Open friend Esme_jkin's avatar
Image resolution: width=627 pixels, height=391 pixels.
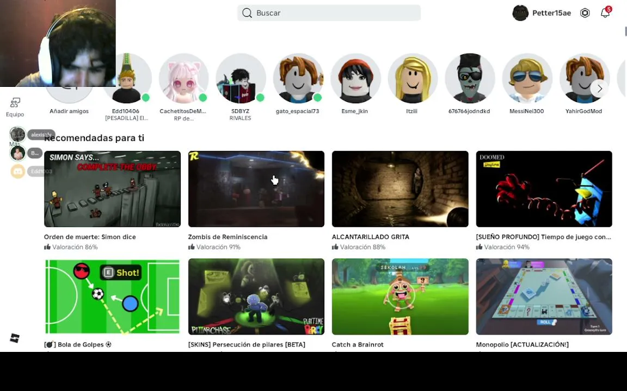pos(355,78)
